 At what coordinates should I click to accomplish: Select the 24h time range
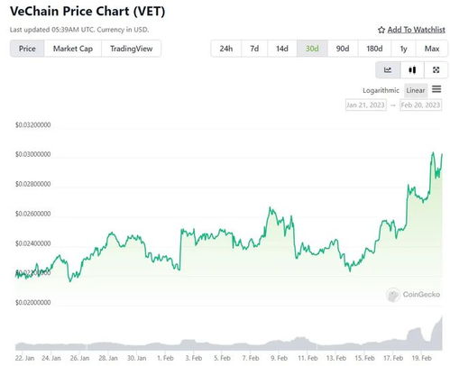pos(226,49)
